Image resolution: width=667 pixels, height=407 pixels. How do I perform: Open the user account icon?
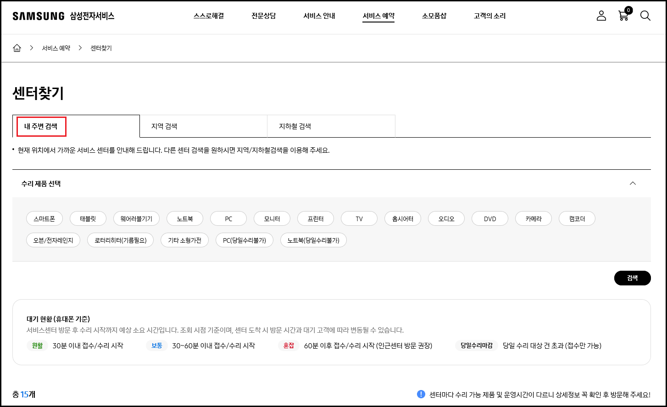tap(601, 16)
